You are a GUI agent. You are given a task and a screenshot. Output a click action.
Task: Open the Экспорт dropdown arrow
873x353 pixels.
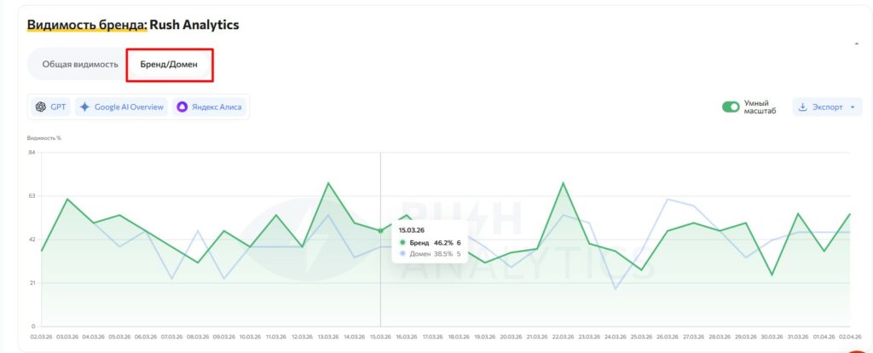pos(853,107)
